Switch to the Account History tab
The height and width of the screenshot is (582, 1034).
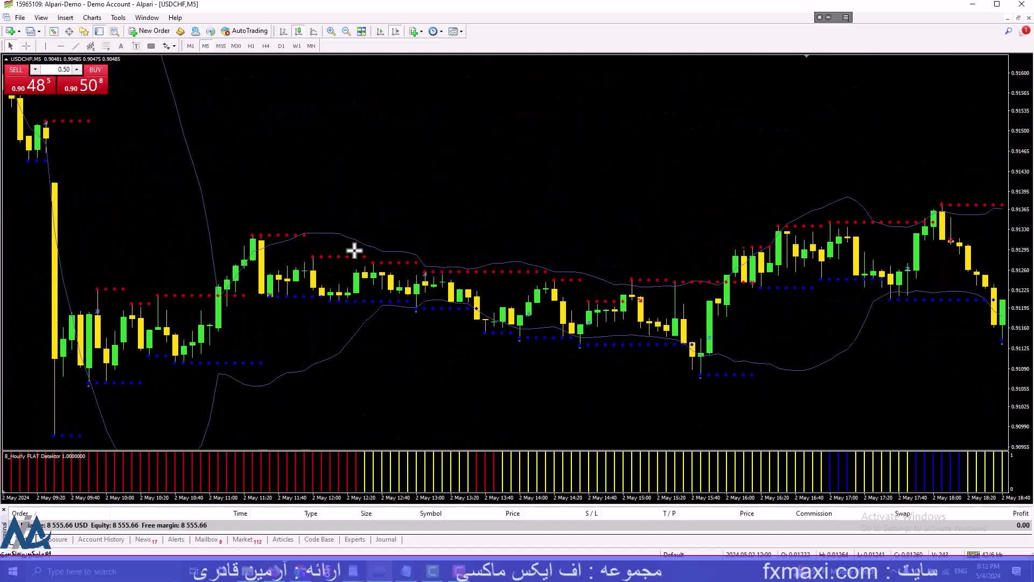pos(101,539)
